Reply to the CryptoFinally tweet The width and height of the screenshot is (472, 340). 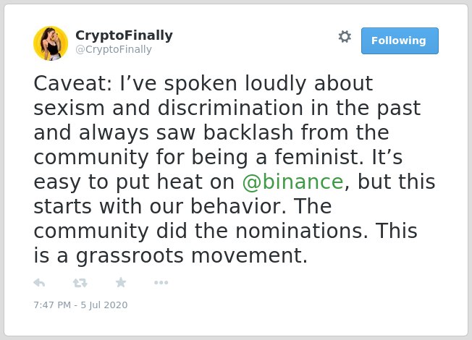coord(39,283)
